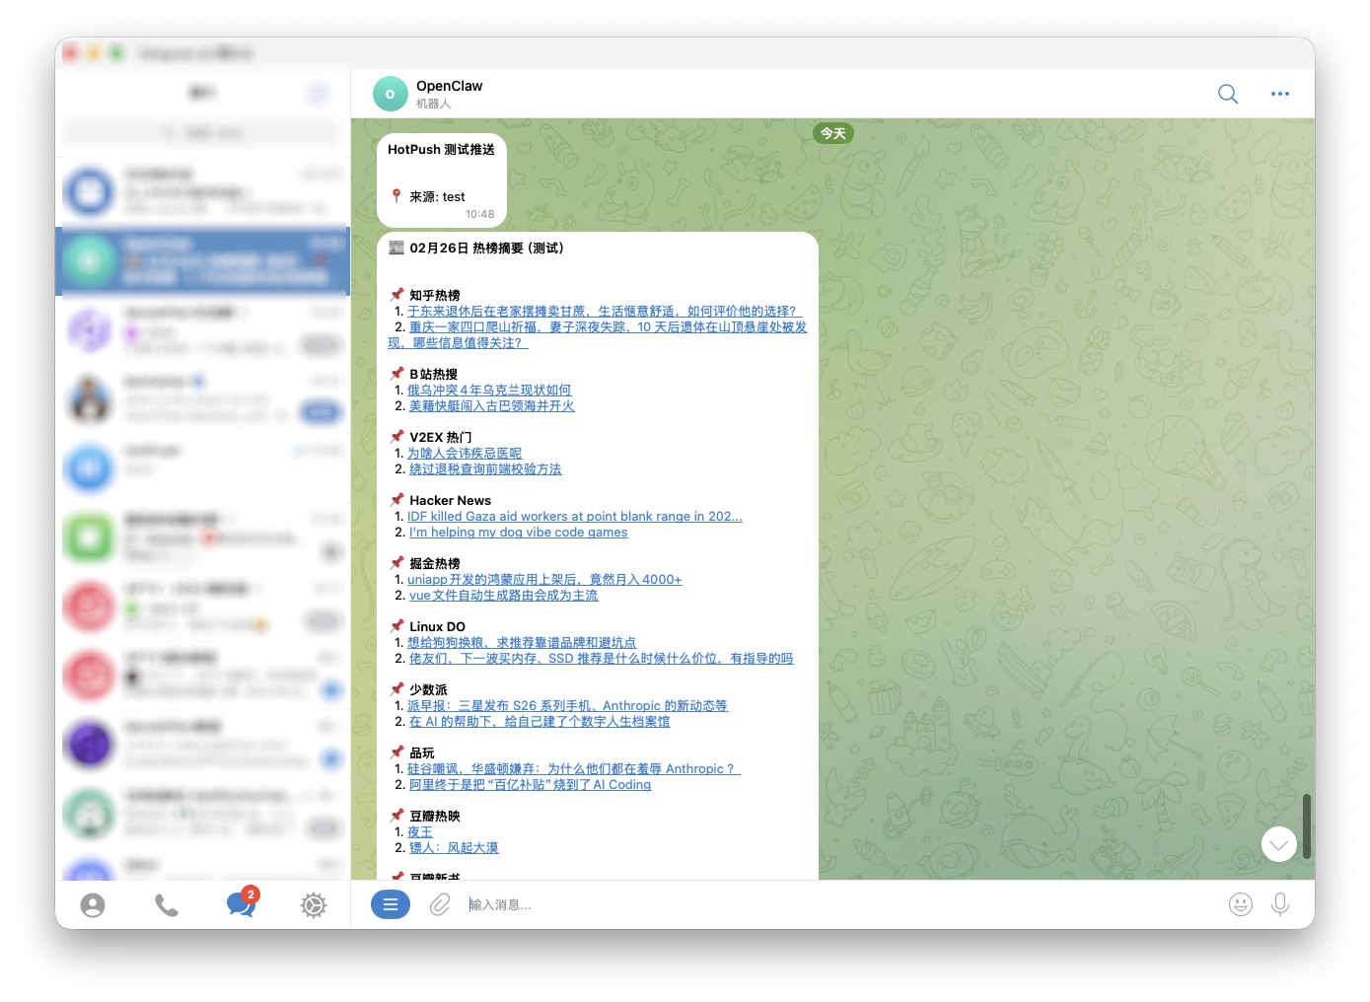Viewport: 1370px width, 1002px height.
Task: Open the Contacts section
Action: tap(93, 903)
